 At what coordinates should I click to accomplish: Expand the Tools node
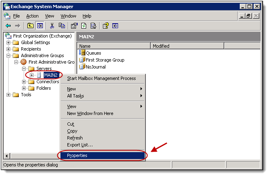[8, 95]
